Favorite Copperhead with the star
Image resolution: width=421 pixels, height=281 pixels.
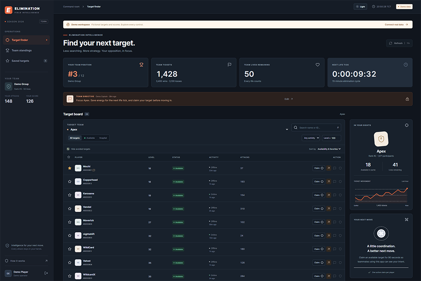click(70, 181)
